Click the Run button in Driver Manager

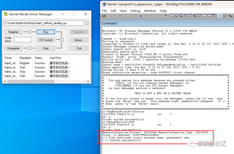[x=46, y=32]
